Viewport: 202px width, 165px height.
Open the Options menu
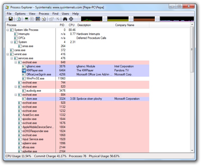coord(20,14)
